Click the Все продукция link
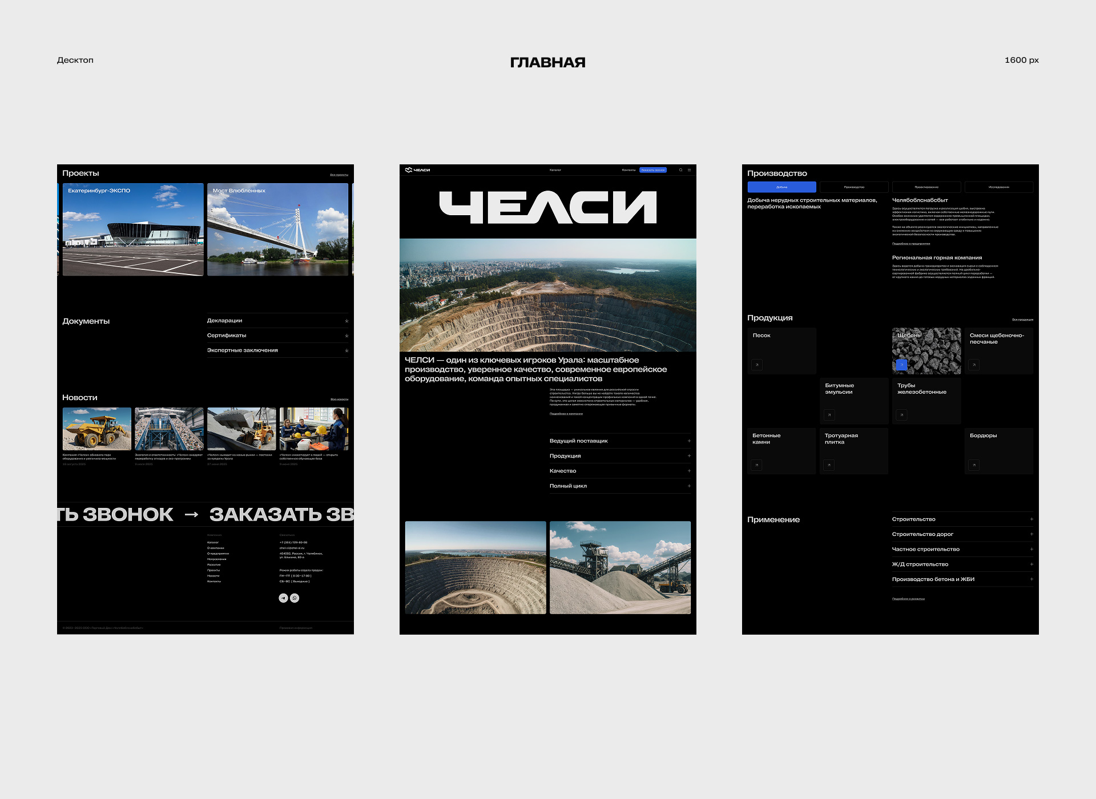This screenshot has width=1096, height=799. tap(1022, 320)
